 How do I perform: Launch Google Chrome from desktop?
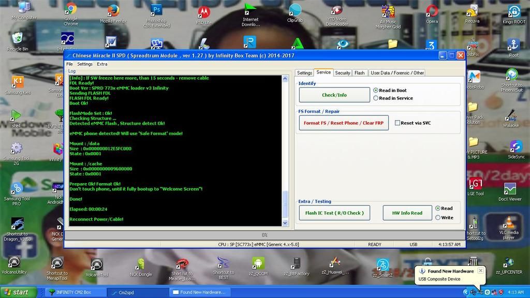pos(71,13)
